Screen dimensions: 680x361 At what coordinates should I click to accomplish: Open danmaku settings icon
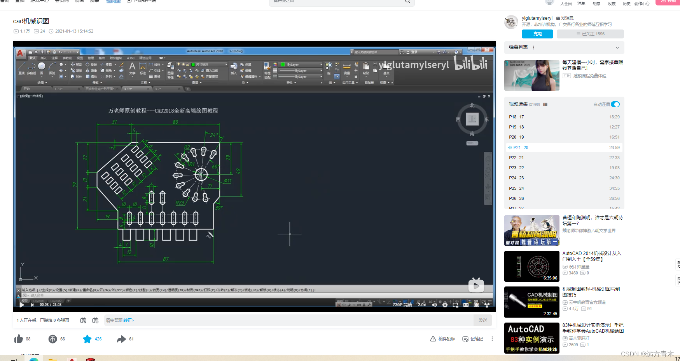(95, 320)
